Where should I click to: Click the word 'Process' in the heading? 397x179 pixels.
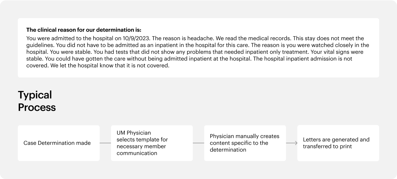point(37,107)
